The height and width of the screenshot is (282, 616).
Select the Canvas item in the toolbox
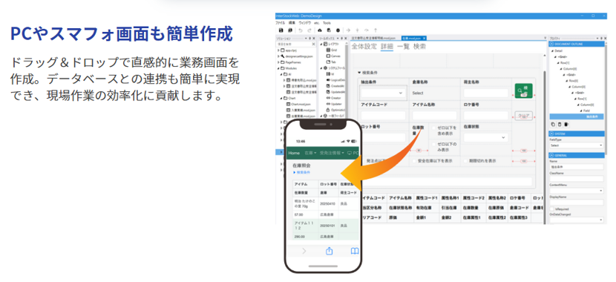[x=332, y=56]
